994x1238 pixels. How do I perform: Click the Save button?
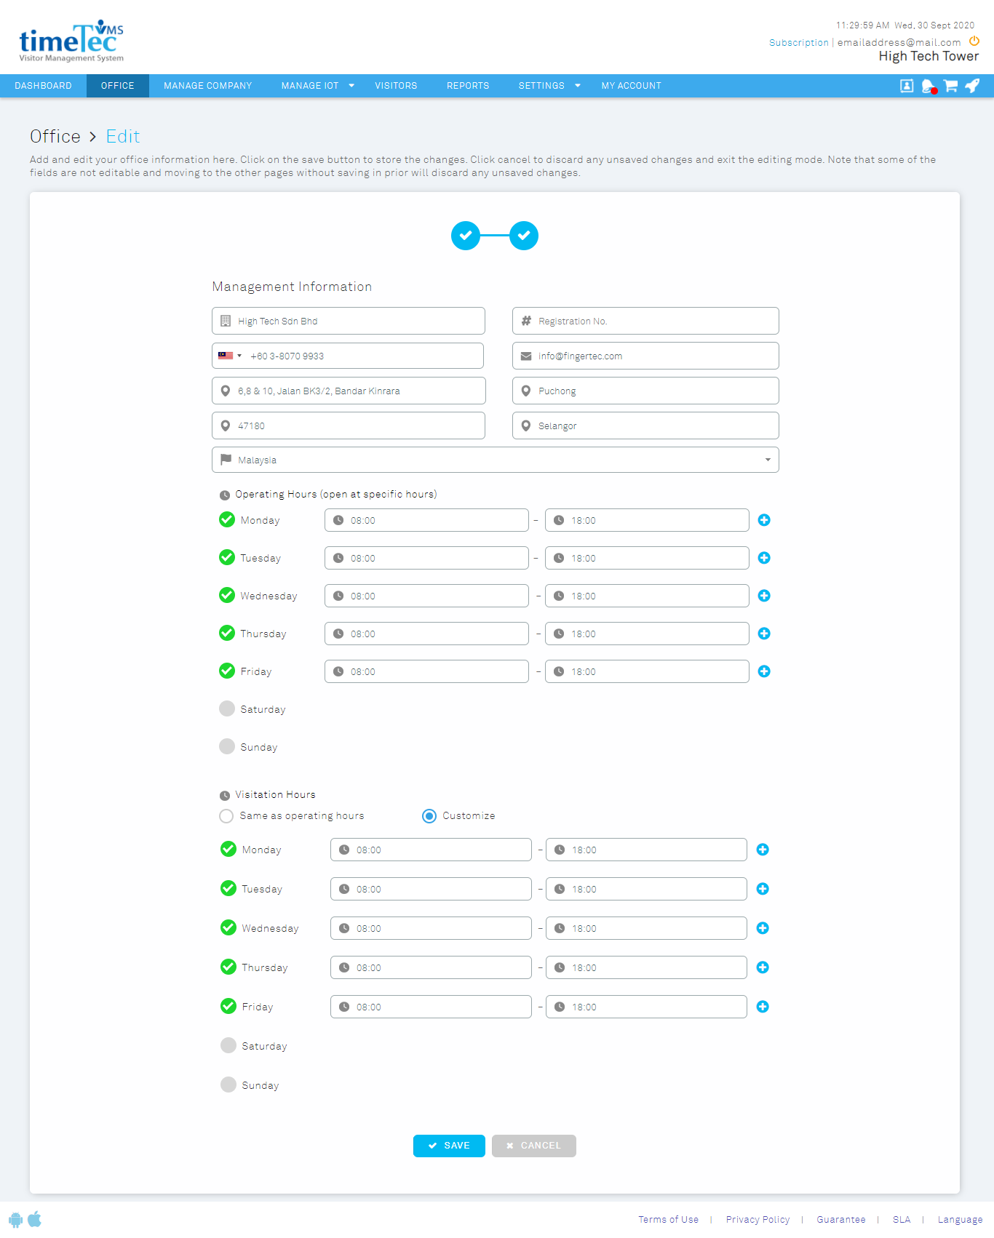[x=449, y=1146]
